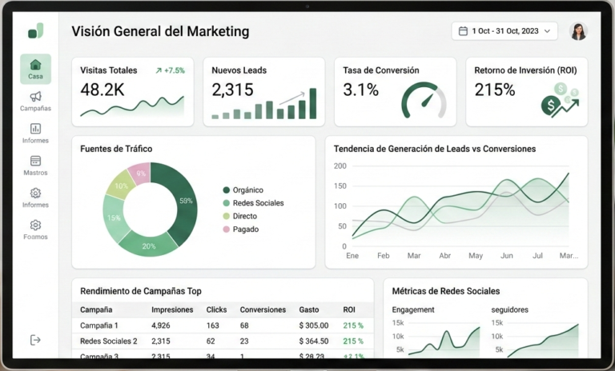Click the user profile avatar
The height and width of the screenshot is (371, 615).
(578, 31)
